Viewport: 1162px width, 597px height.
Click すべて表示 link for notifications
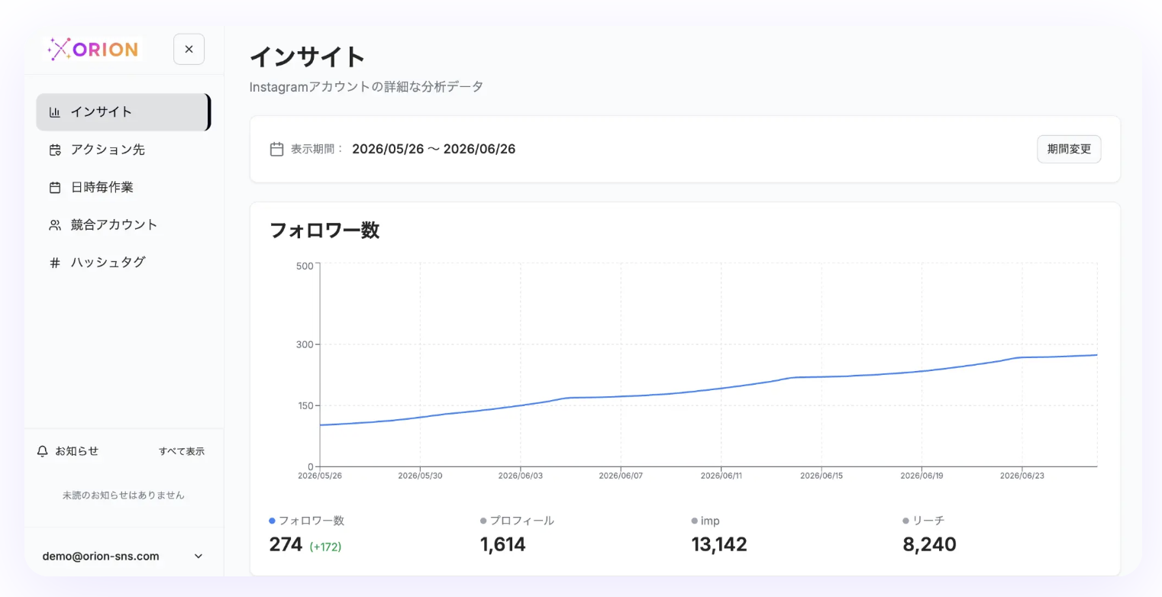pyautogui.click(x=182, y=451)
